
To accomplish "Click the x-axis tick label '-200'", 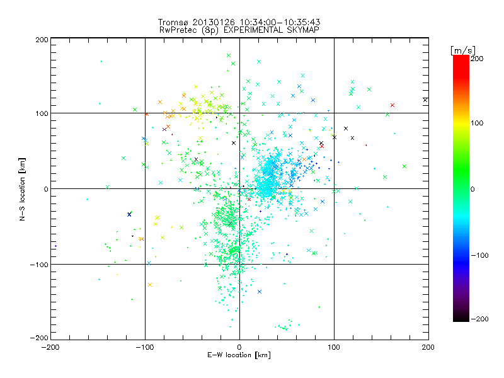I will (50, 347).
